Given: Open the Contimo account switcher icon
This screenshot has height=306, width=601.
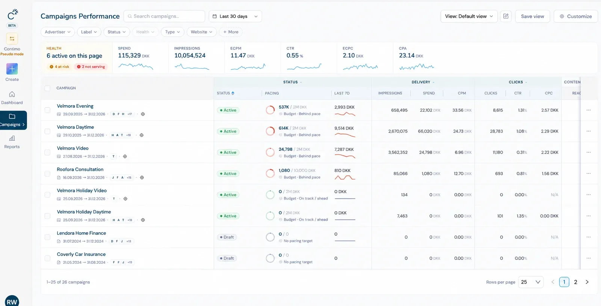Looking at the screenshot, I should click(x=12, y=39).
